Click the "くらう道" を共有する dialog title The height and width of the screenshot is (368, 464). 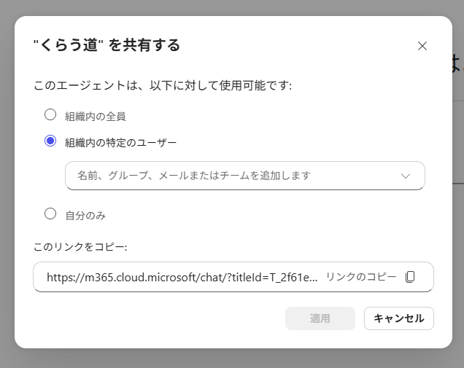pos(107,45)
